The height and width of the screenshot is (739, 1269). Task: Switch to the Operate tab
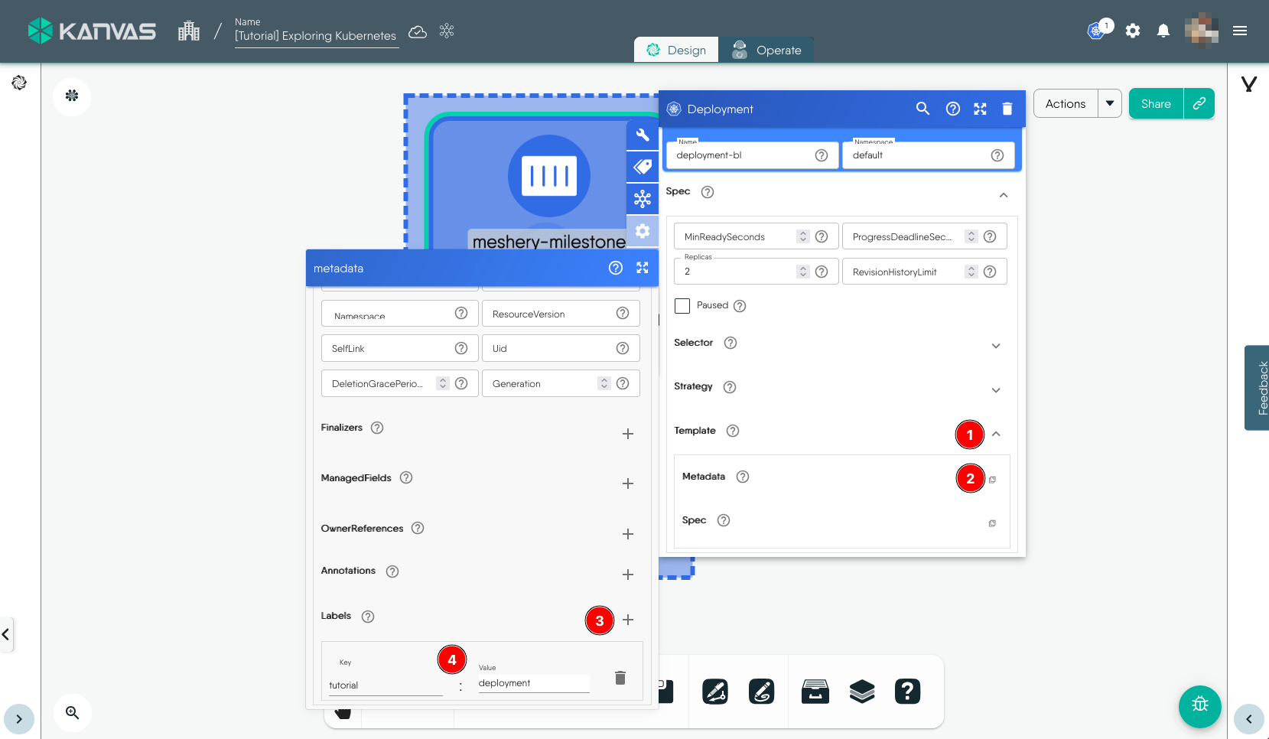(x=767, y=50)
